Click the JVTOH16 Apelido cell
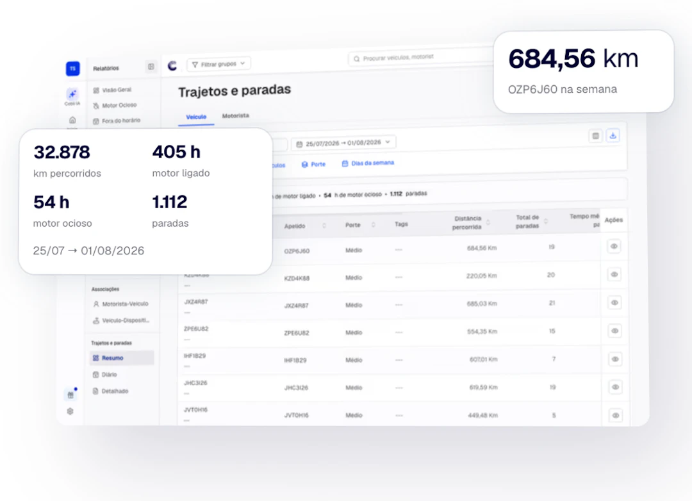The image size is (692, 501). [x=297, y=415]
